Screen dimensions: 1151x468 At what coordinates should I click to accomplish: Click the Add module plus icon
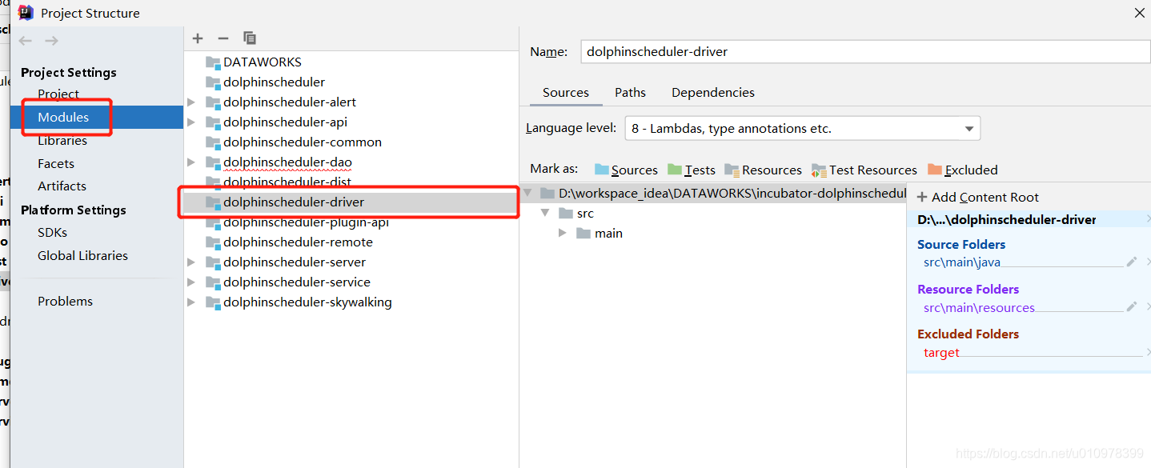coord(199,38)
